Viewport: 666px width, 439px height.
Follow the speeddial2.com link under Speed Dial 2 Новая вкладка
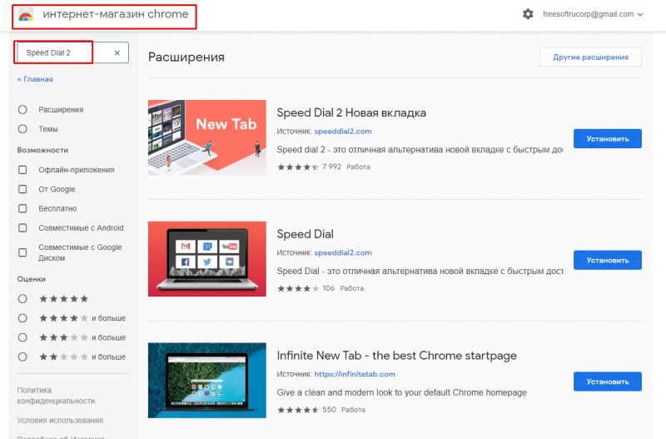point(343,132)
